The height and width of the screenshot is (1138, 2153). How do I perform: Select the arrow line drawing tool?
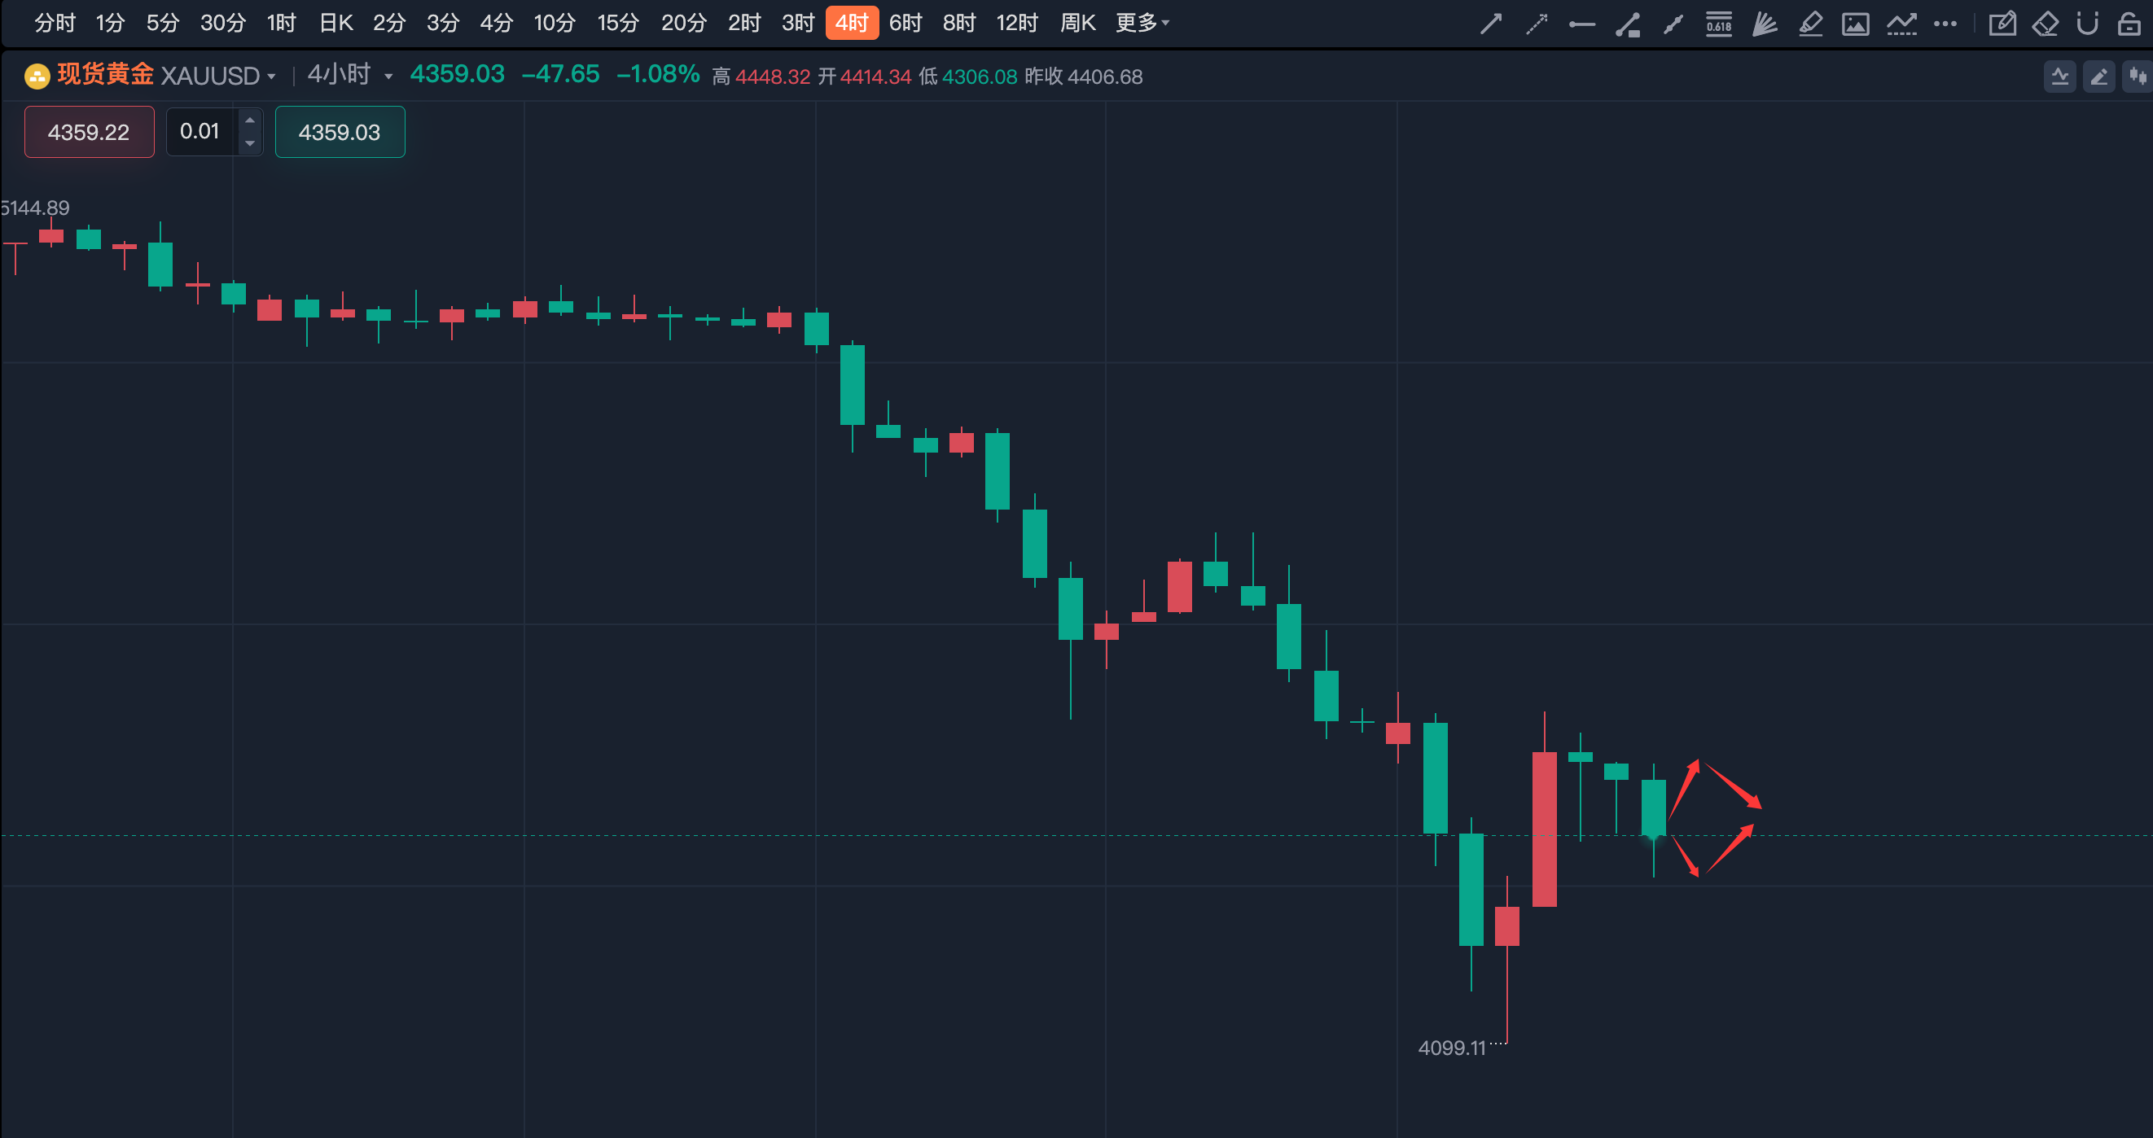click(x=1491, y=24)
